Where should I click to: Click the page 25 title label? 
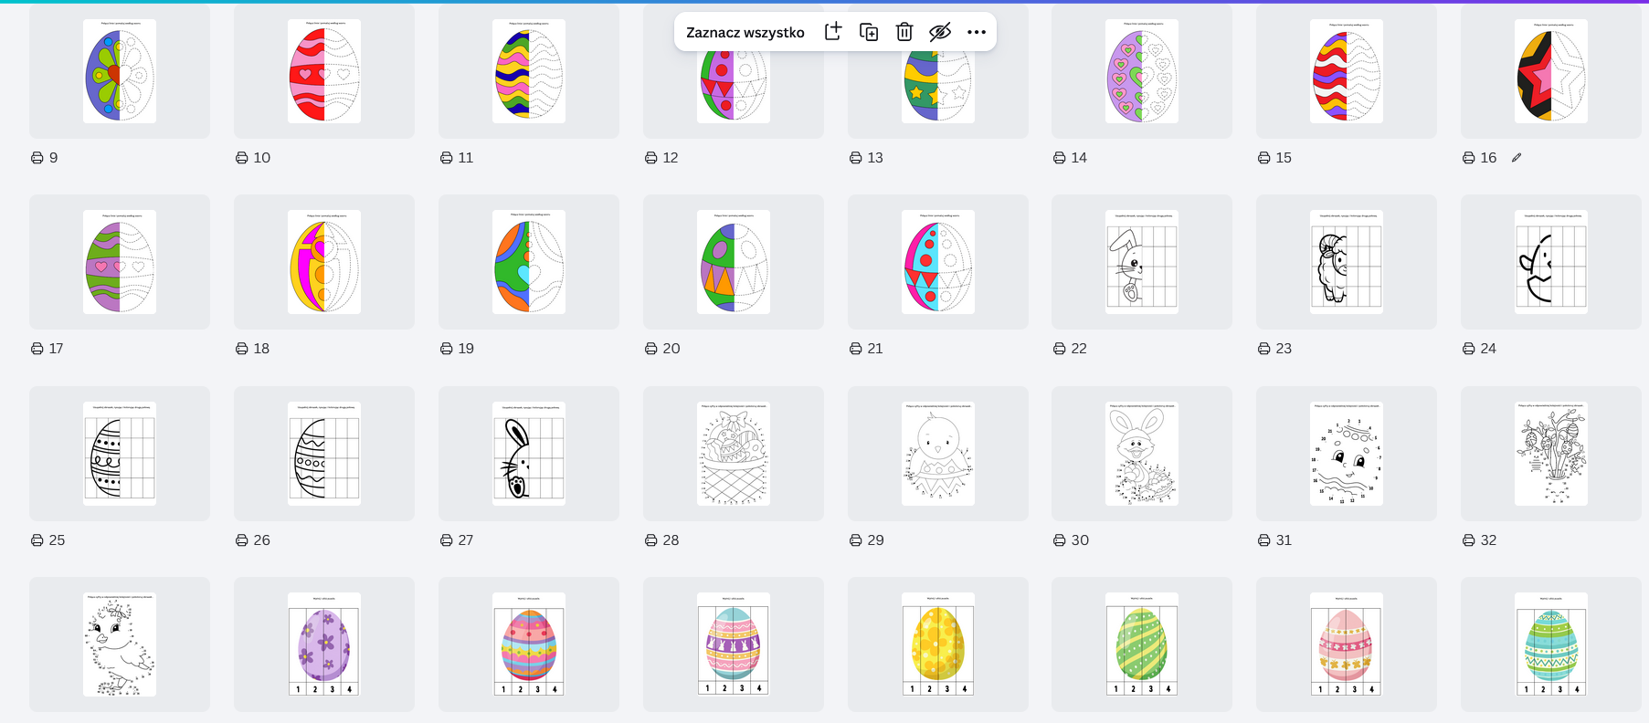coord(57,540)
